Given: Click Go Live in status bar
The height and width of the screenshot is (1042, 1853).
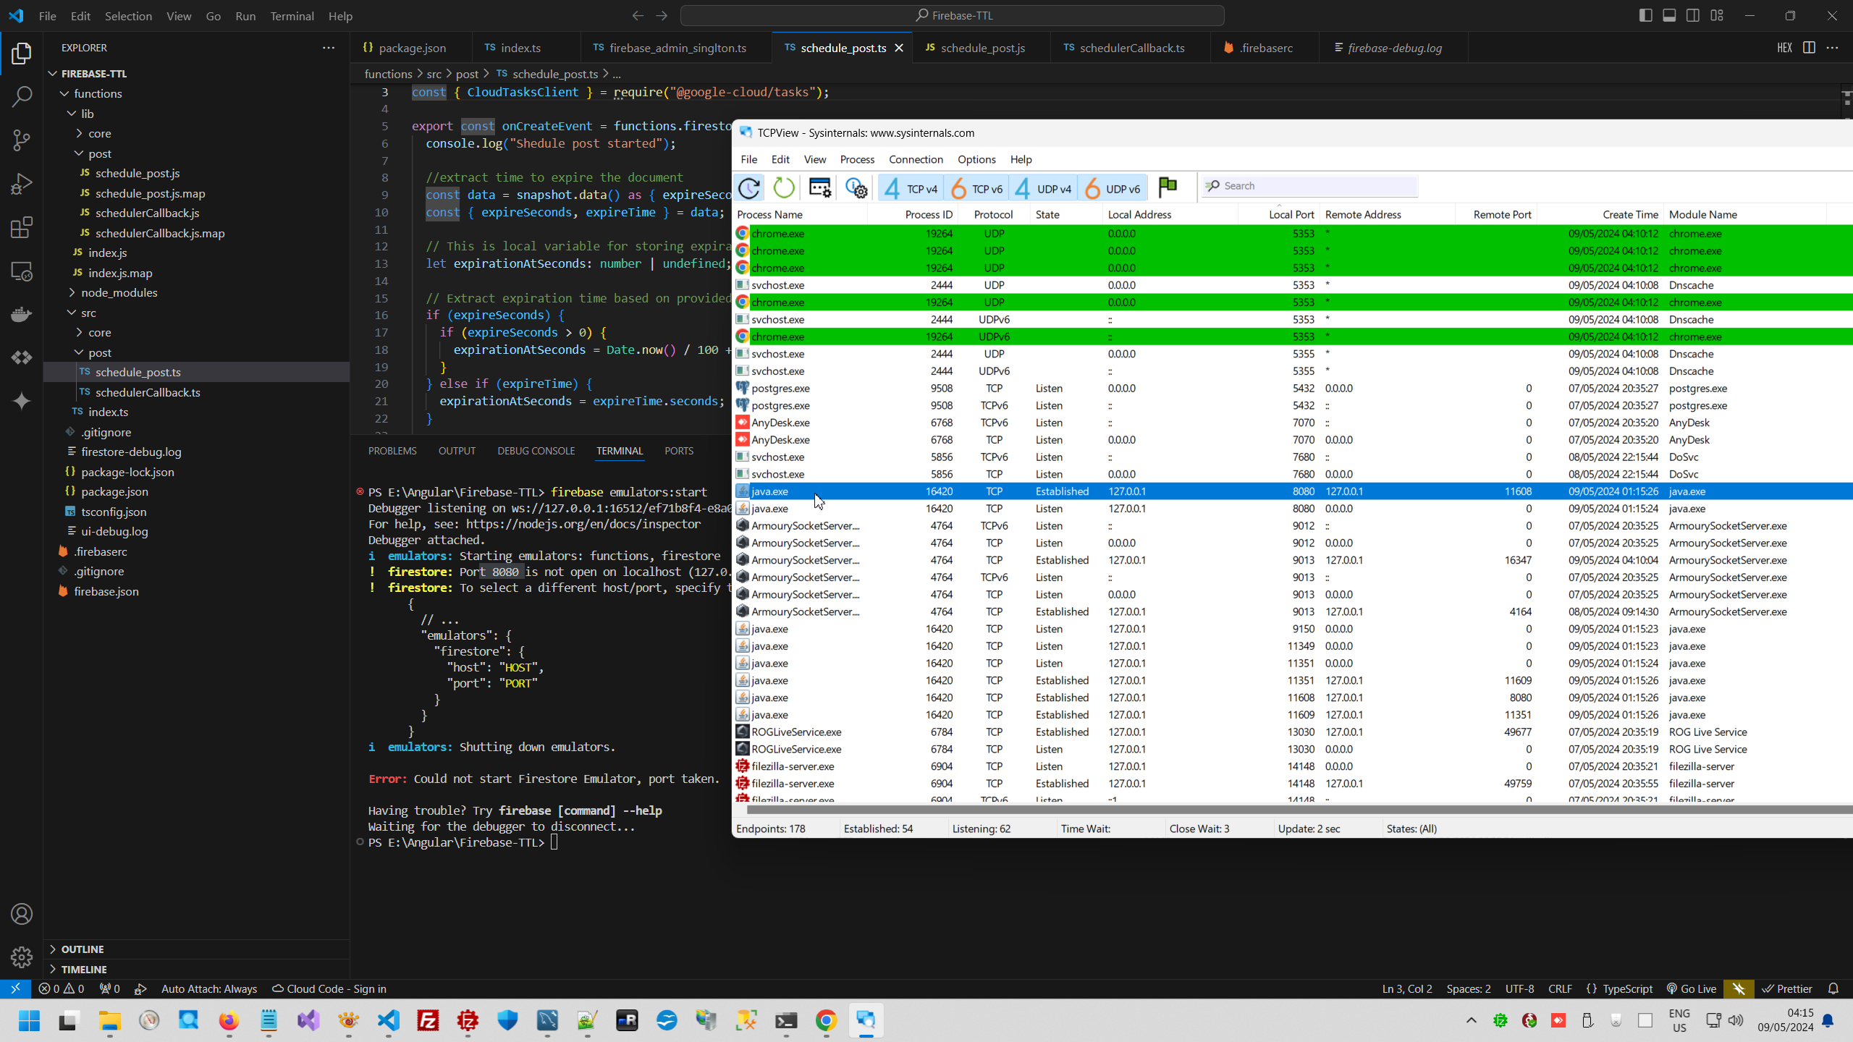Looking at the screenshot, I should tap(1691, 988).
